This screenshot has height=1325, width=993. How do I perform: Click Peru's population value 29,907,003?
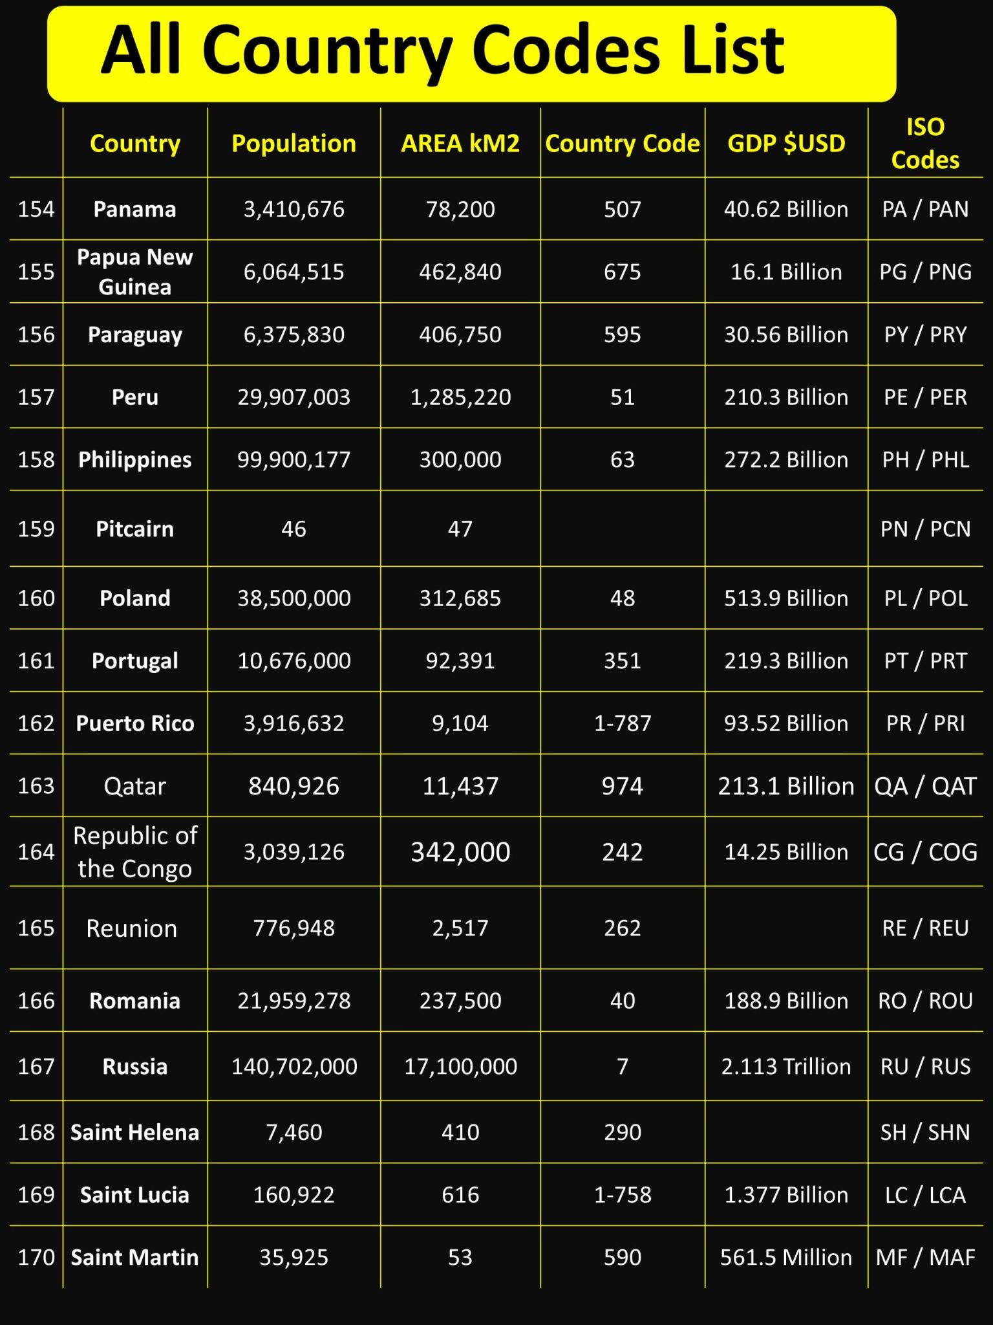pos(294,397)
